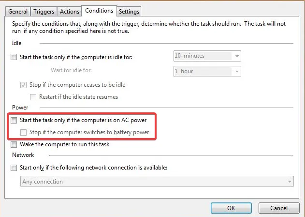Open the '10 minutes' idle duration dropdown
This screenshot has height=217, width=305.
pyautogui.click(x=237, y=56)
